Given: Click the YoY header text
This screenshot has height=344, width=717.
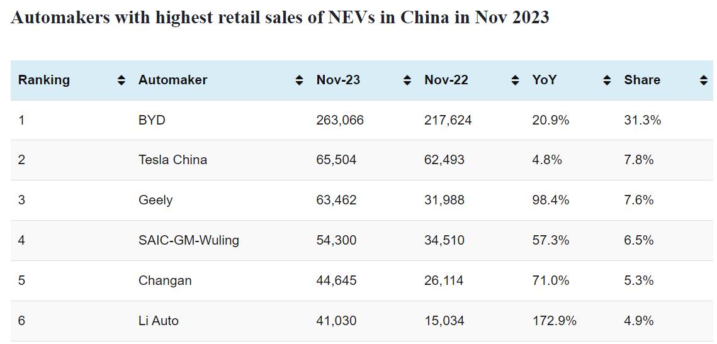Looking at the screenshot, I should coord(545,80).
